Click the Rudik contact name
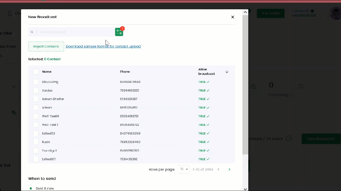Image resolution: width=341 pixels, height=191 pixels. click(46, 142)
